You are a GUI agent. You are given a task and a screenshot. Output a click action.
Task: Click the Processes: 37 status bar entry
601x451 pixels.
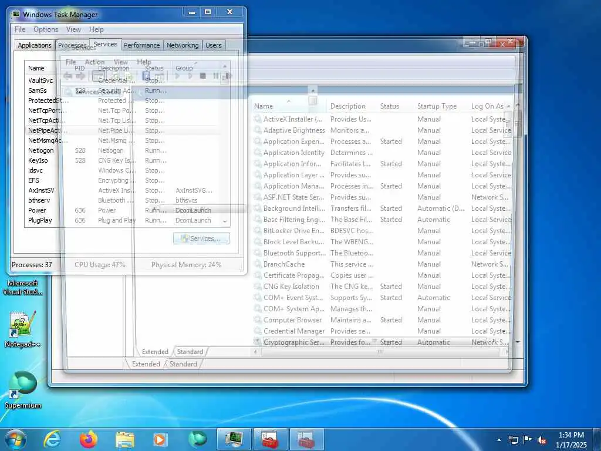(32, 265)
